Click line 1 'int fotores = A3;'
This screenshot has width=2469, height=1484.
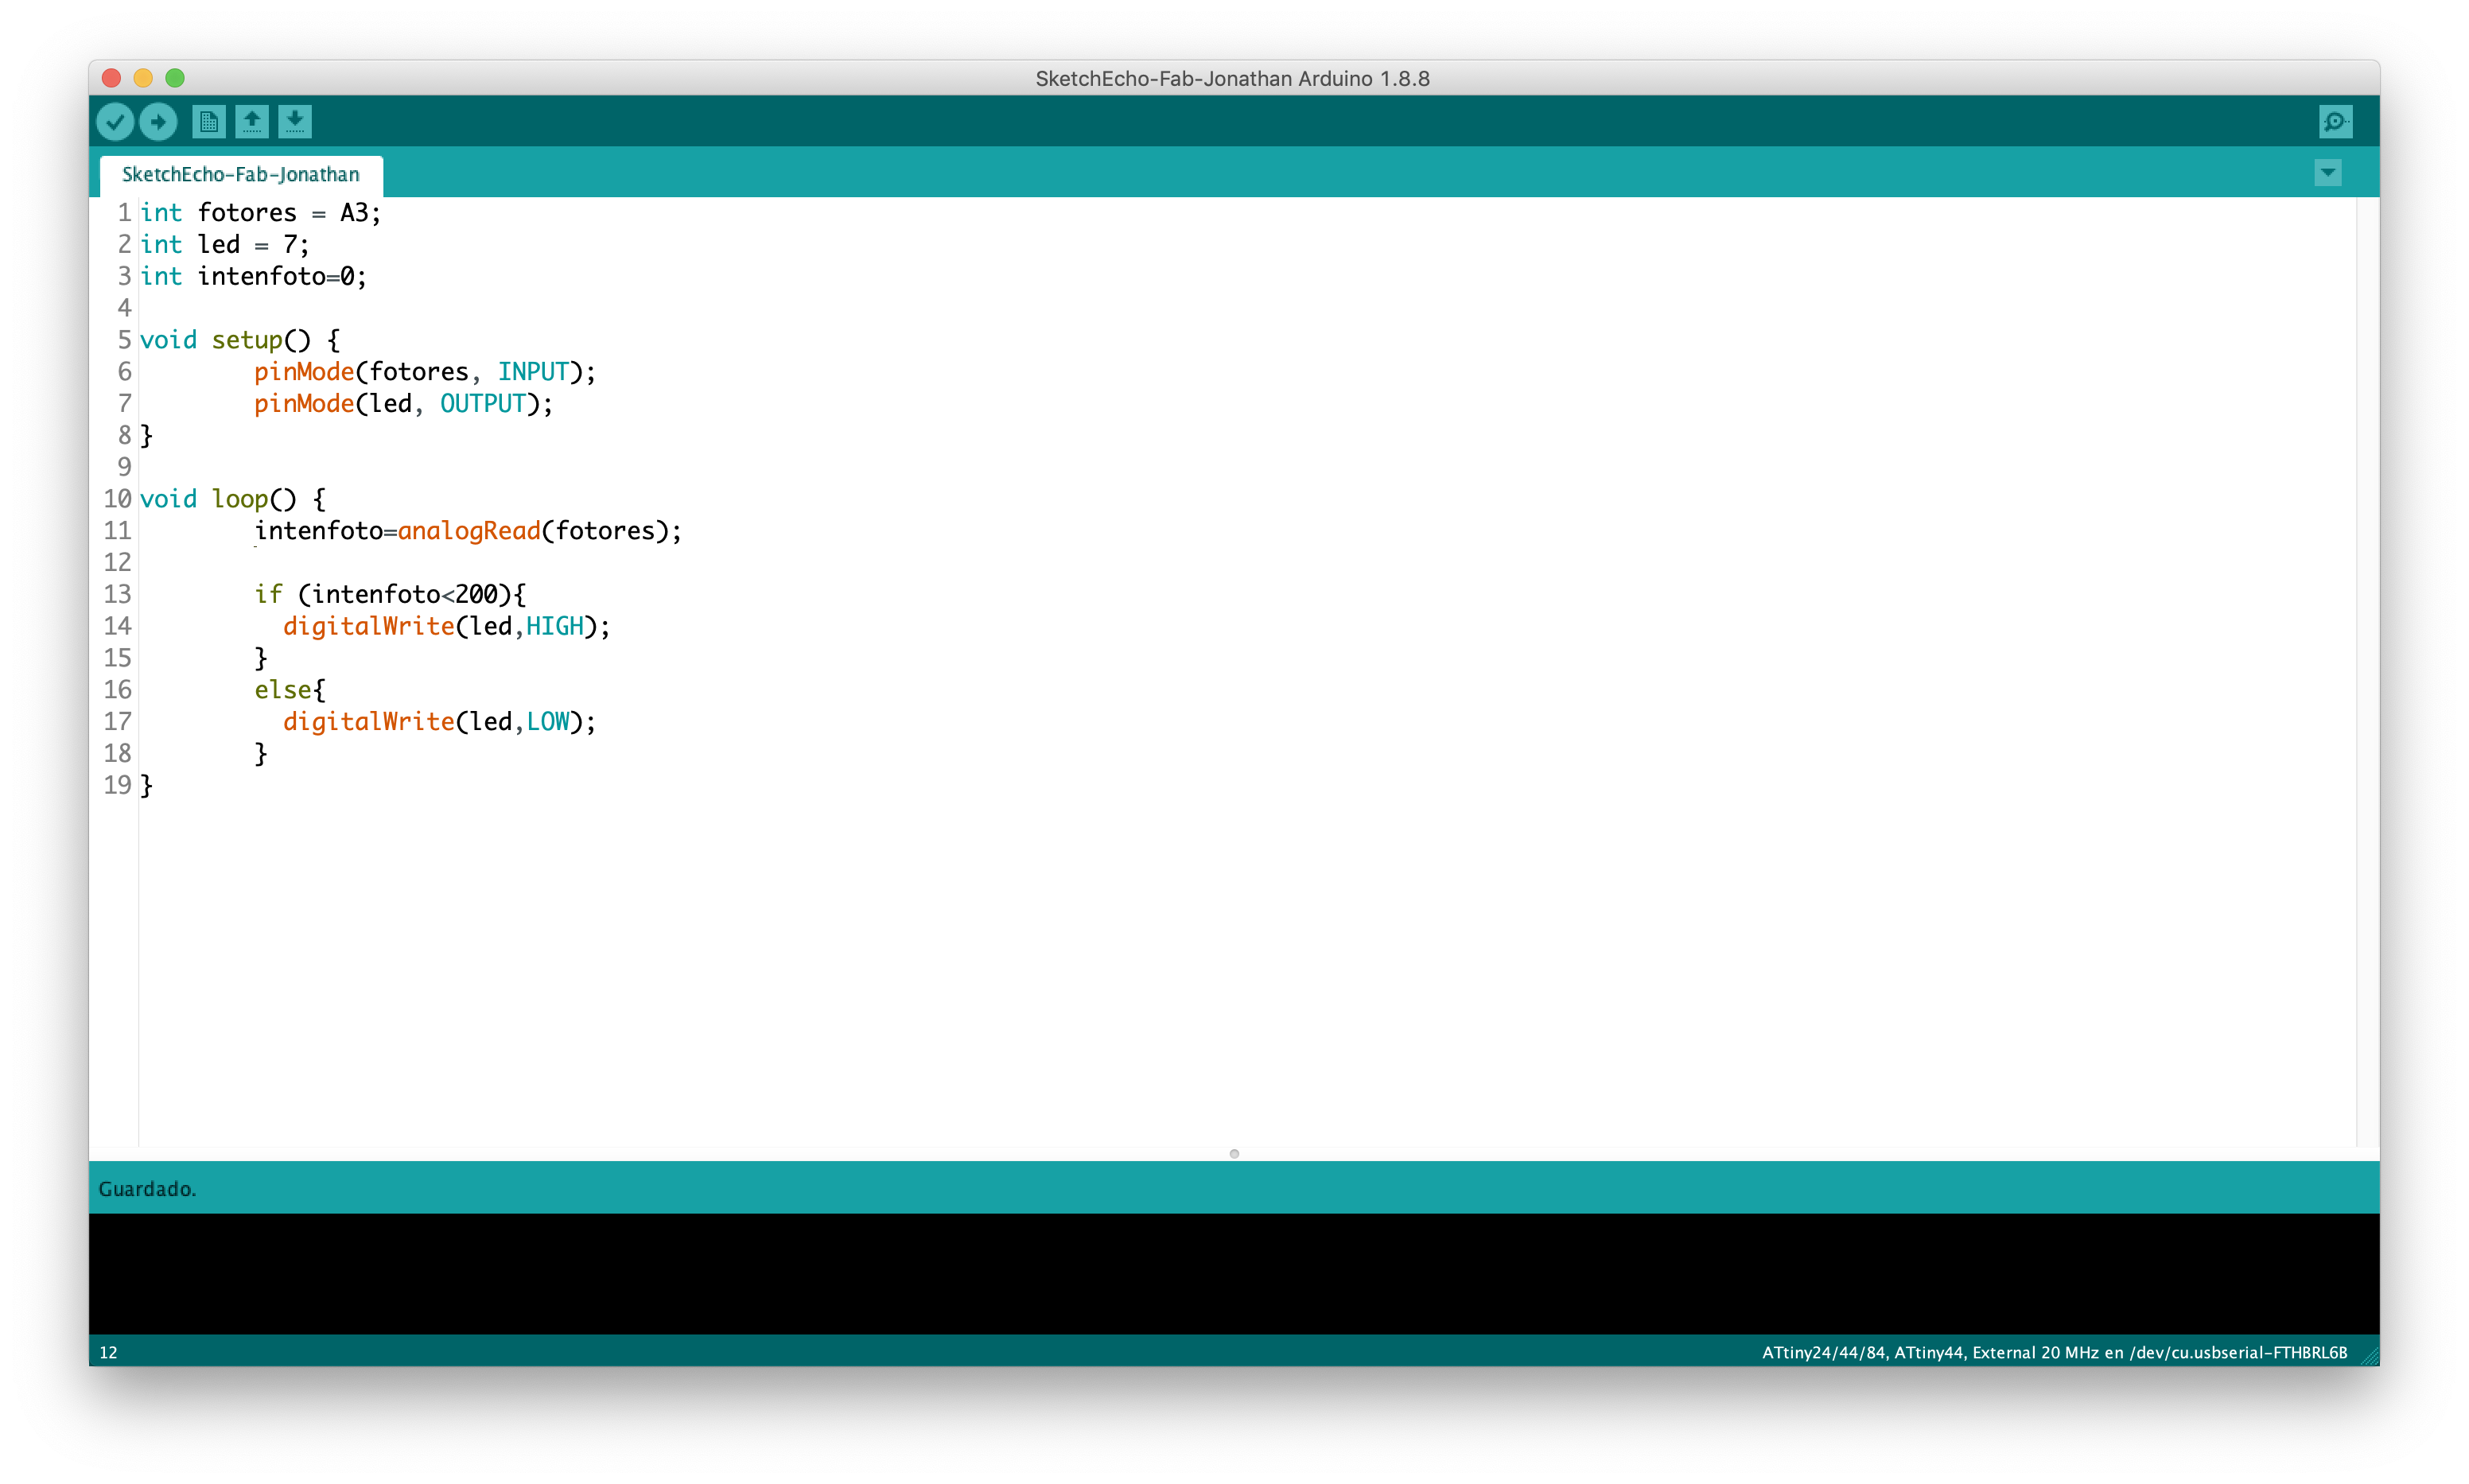(260, 213)
